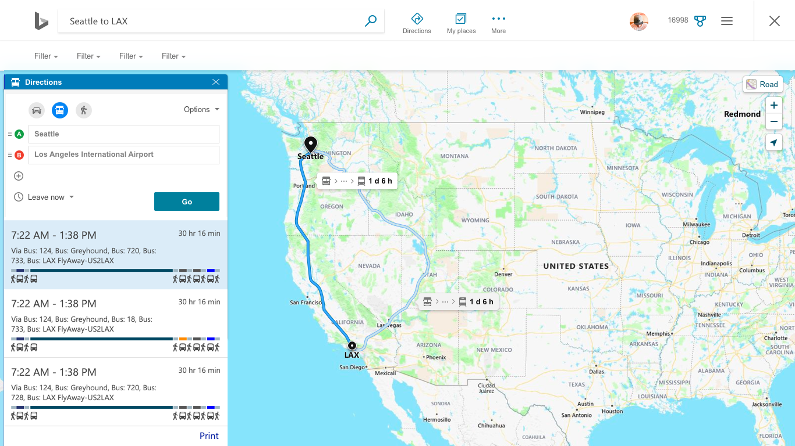Open Directions from the top toolbar
This screenshot has height=446, width=795.
tap(417, 23)
